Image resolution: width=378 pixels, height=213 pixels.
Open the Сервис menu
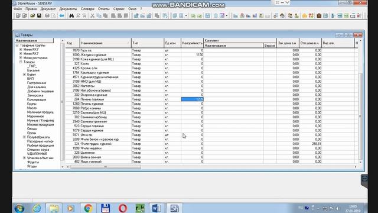pos(119,9)
